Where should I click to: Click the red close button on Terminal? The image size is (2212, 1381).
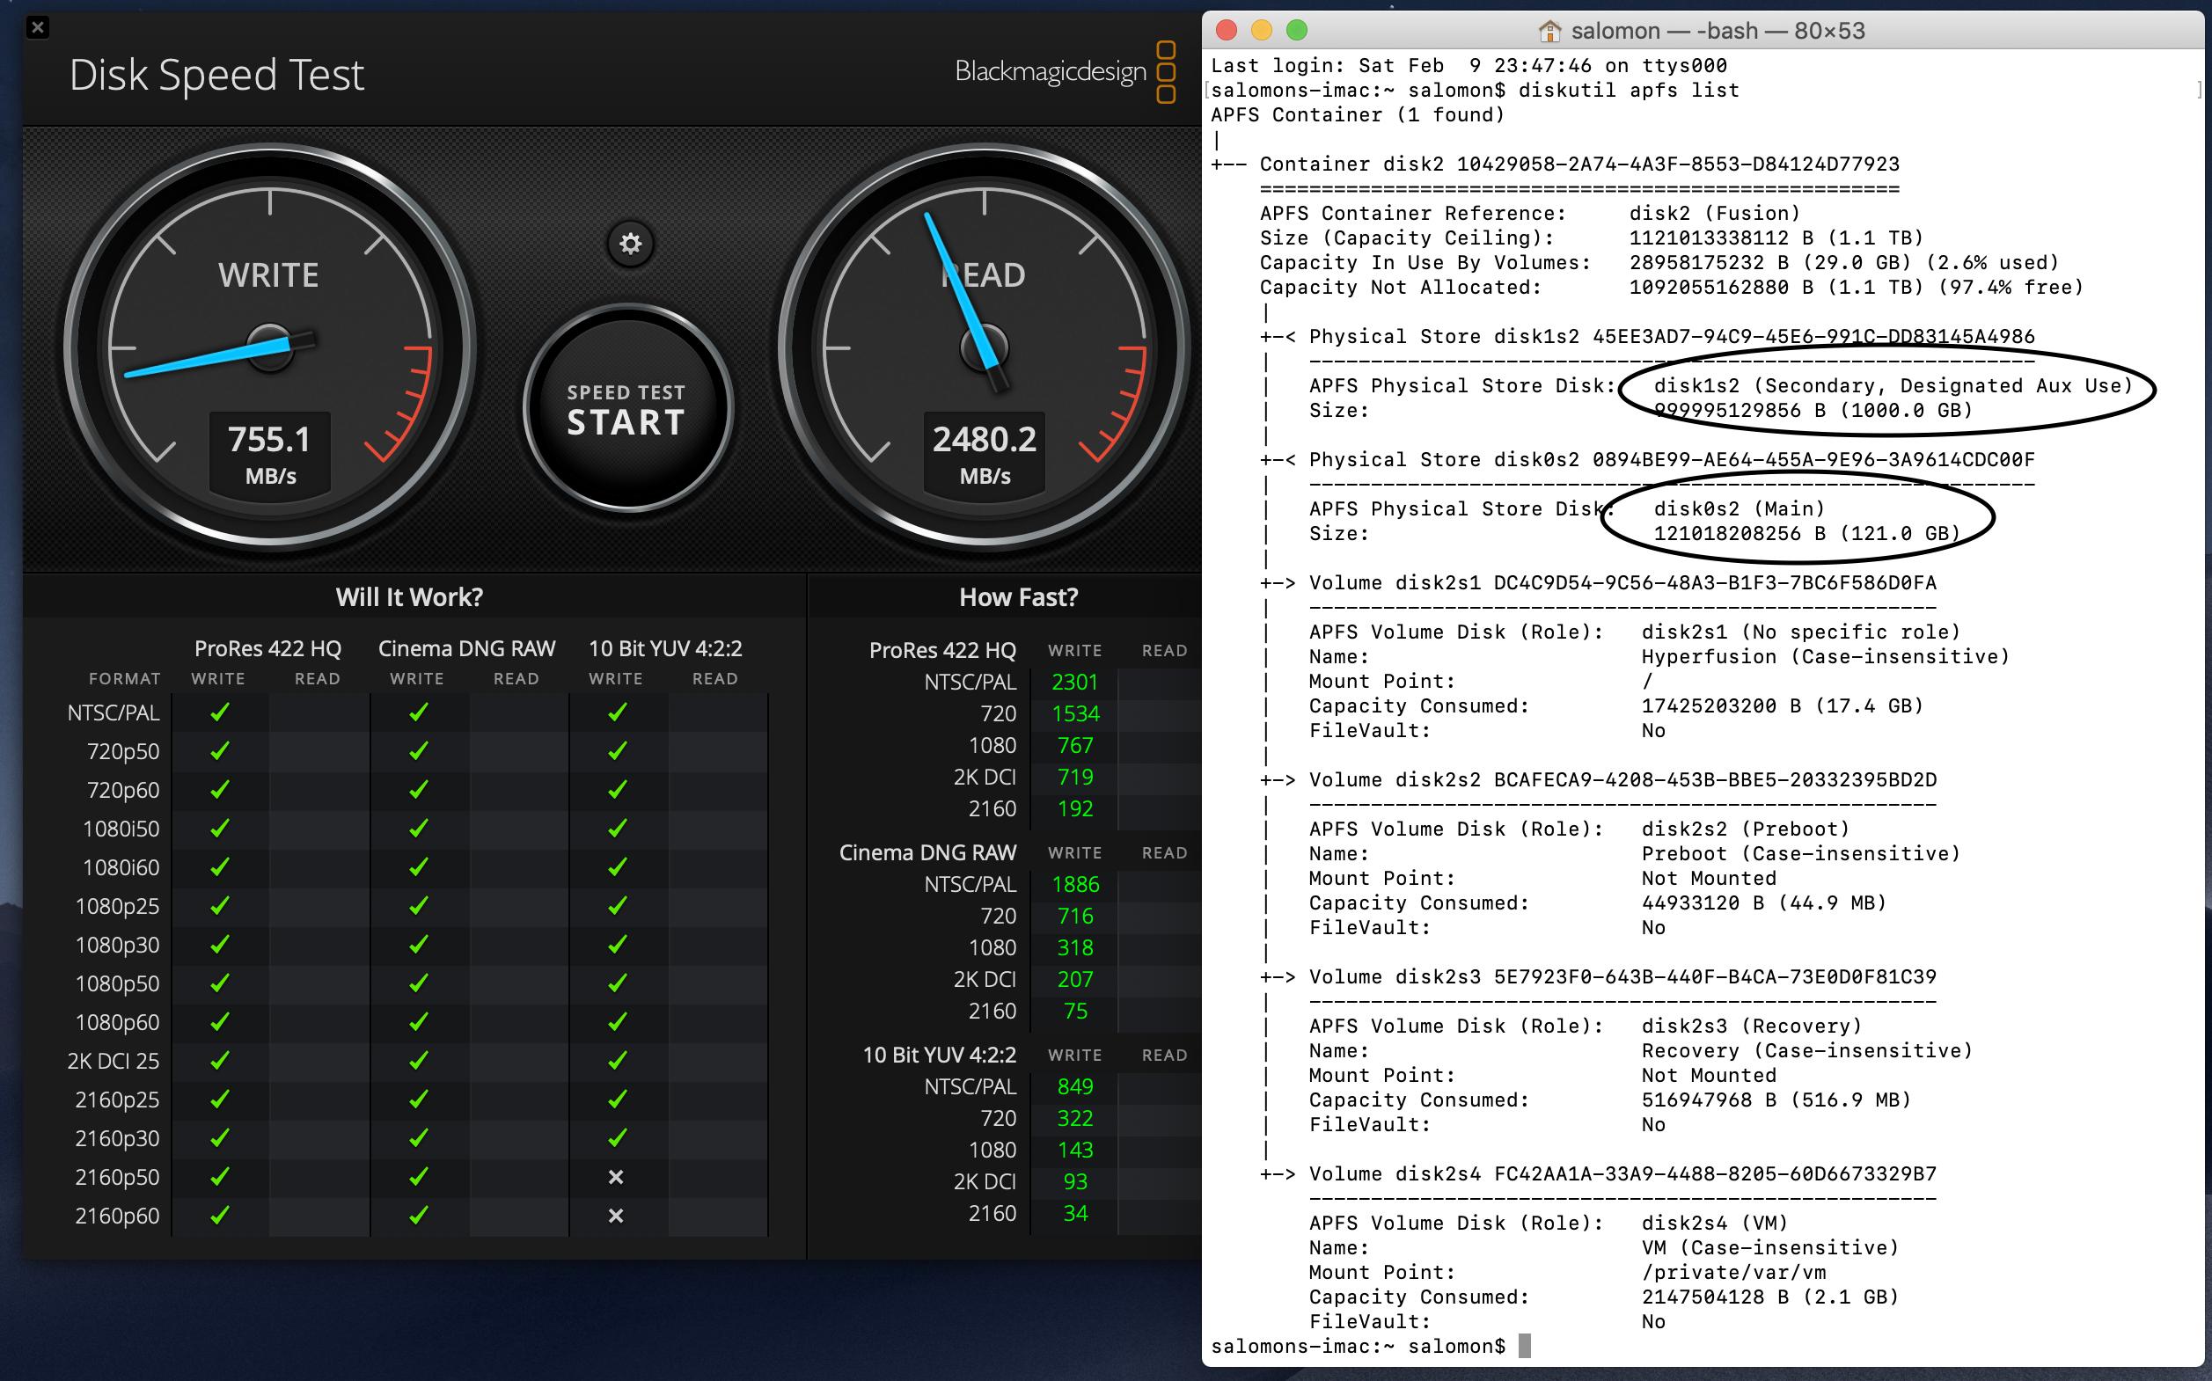click(x=1227, y=30)
